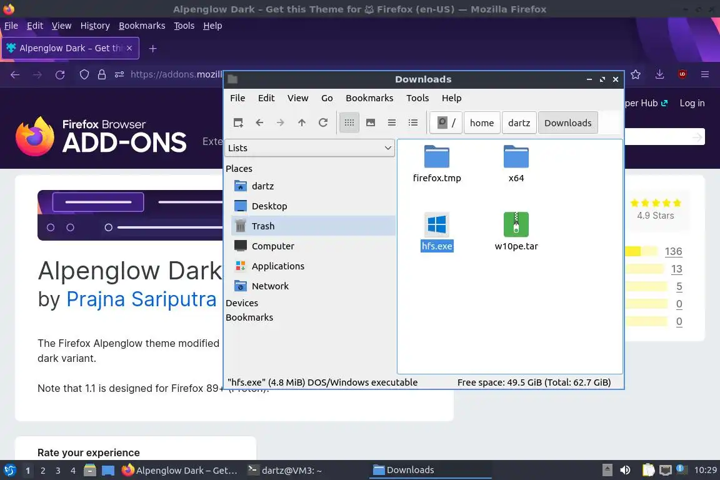Open file manager View menu

(x=297, y=98)
